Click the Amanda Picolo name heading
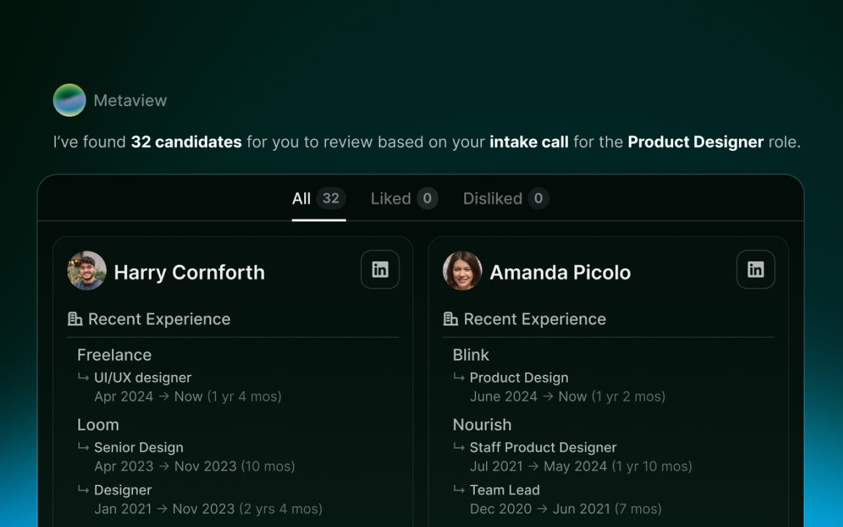This screenshot has height=527, width=843. pyautogui.click(x=560, y=273)
